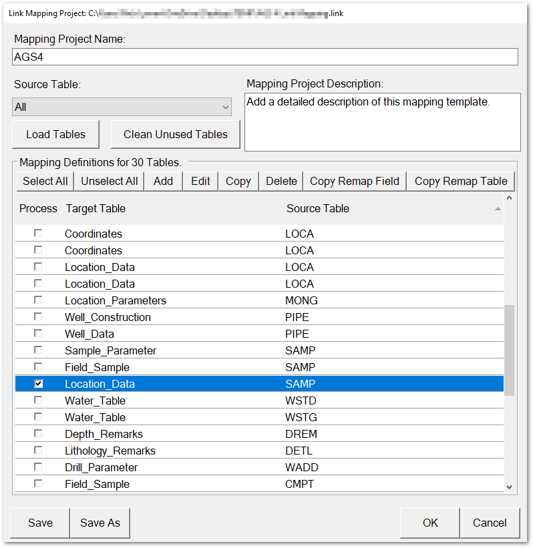Click the Load Tables button
This screenshot has height=548, width=533.
tap(55, 135)
